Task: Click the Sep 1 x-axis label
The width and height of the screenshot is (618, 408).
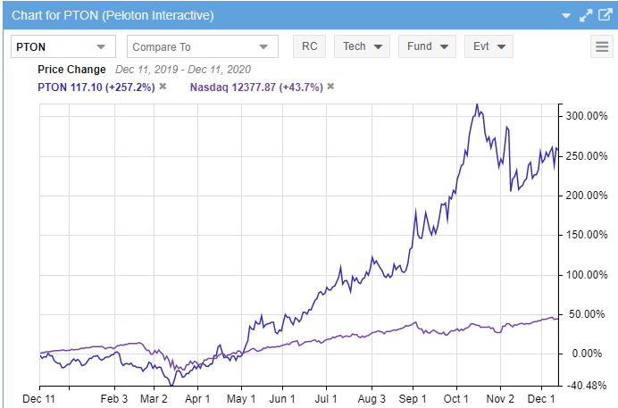Action: (x=413, y=399)
